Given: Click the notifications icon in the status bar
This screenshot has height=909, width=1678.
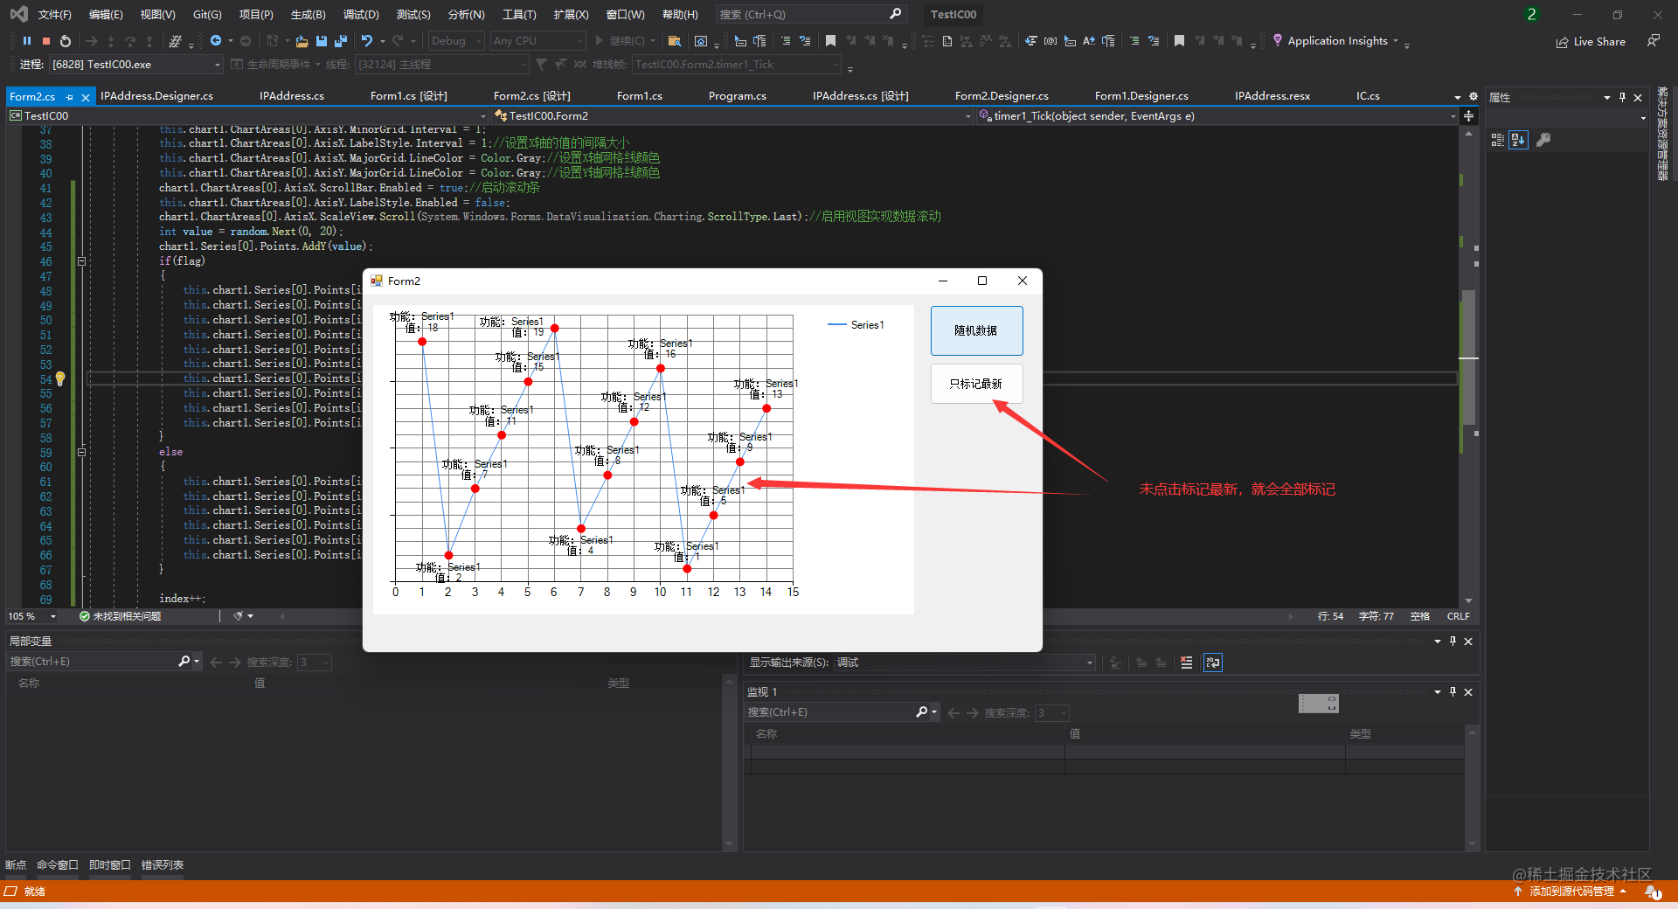Looking at the screenshot, I should tap(1652, 892).
